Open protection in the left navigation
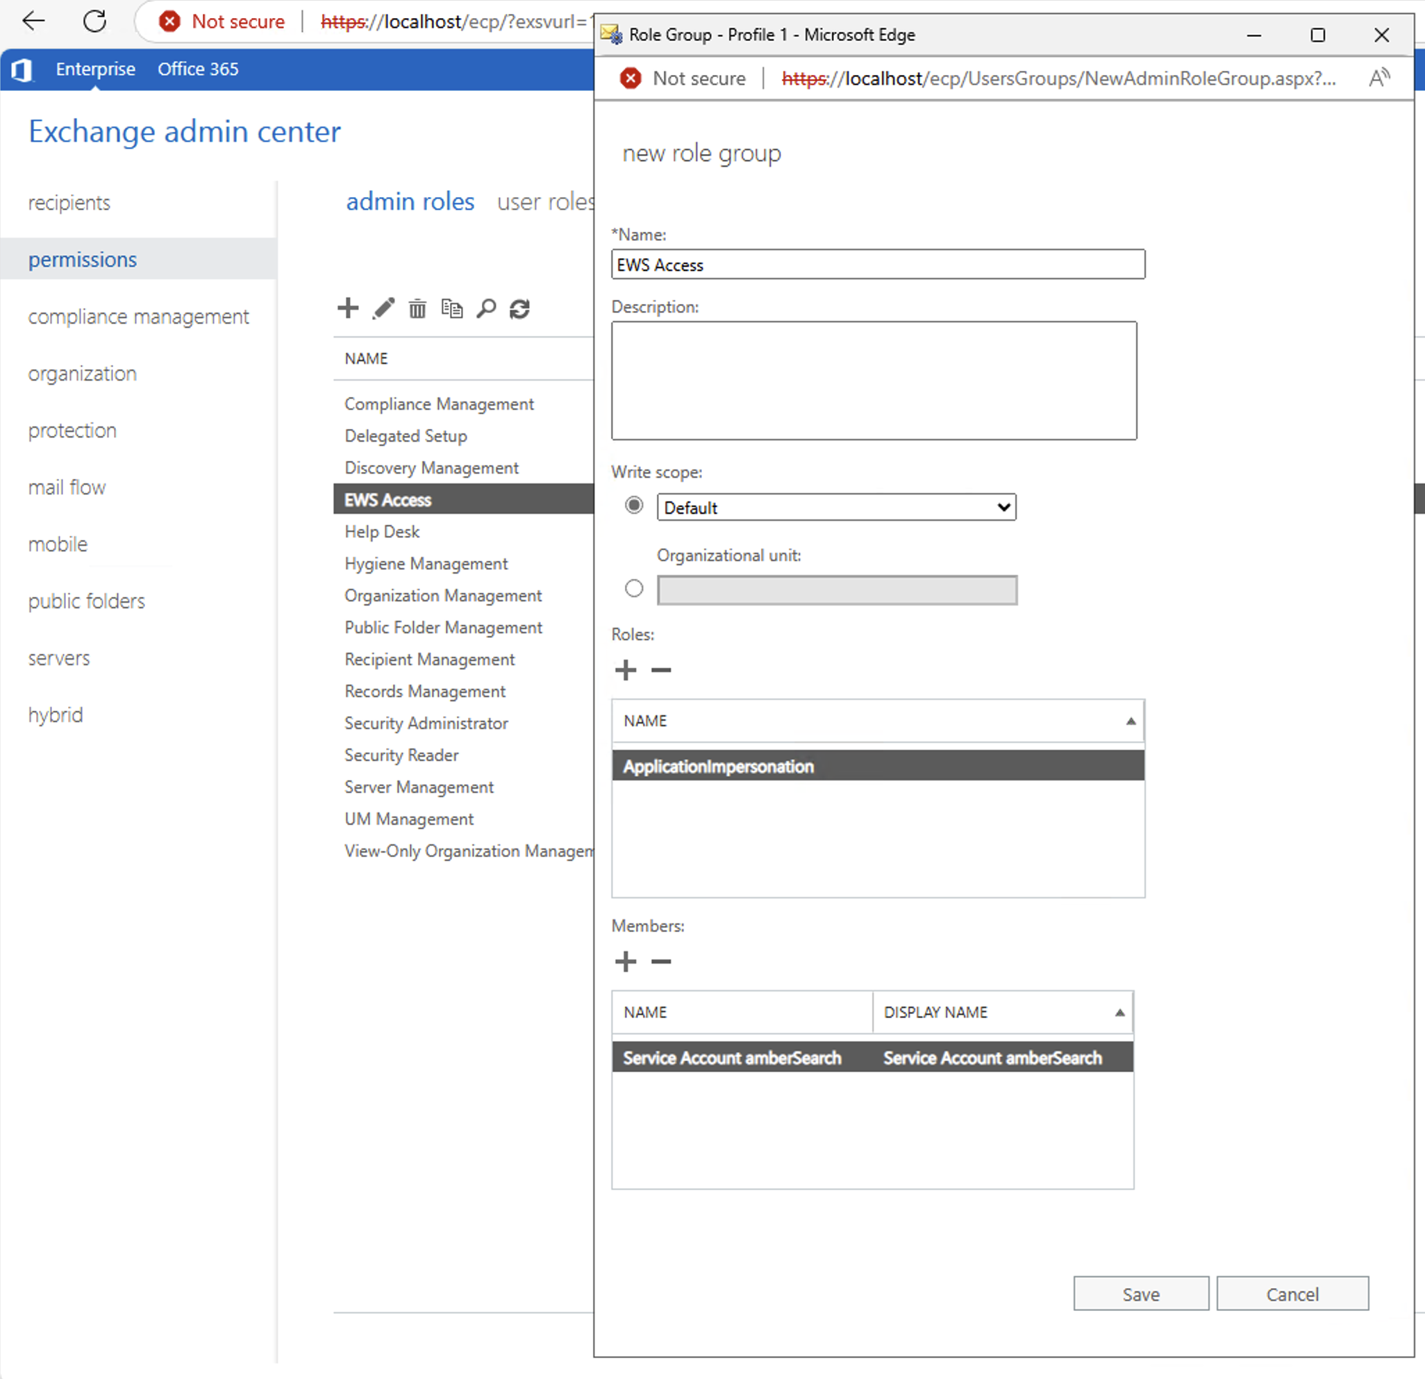 tap(72, 431)
